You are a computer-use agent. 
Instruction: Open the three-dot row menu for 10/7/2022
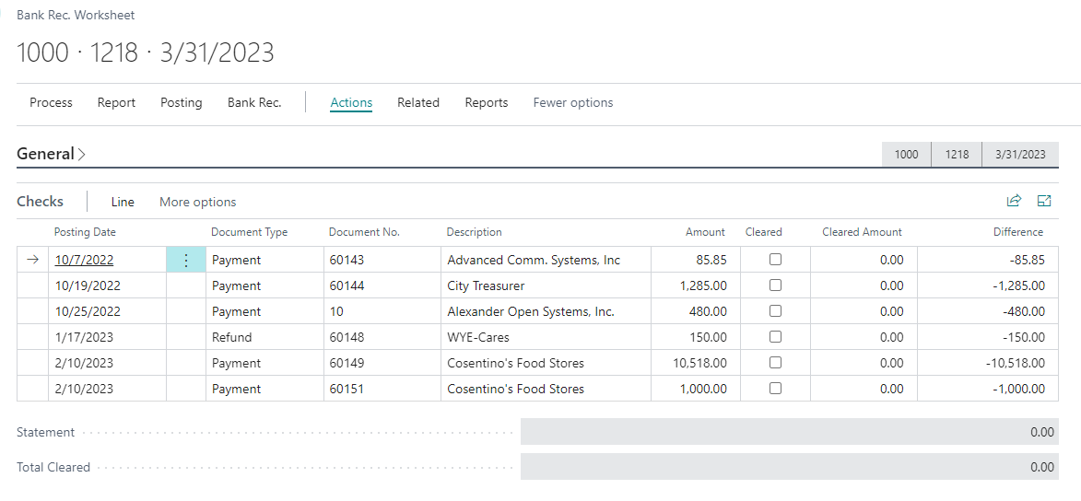click(186, 261)
